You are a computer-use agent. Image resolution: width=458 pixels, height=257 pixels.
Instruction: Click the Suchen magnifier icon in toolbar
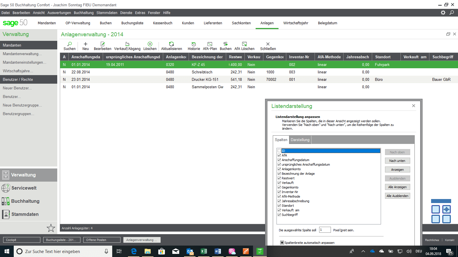[70, 44]
